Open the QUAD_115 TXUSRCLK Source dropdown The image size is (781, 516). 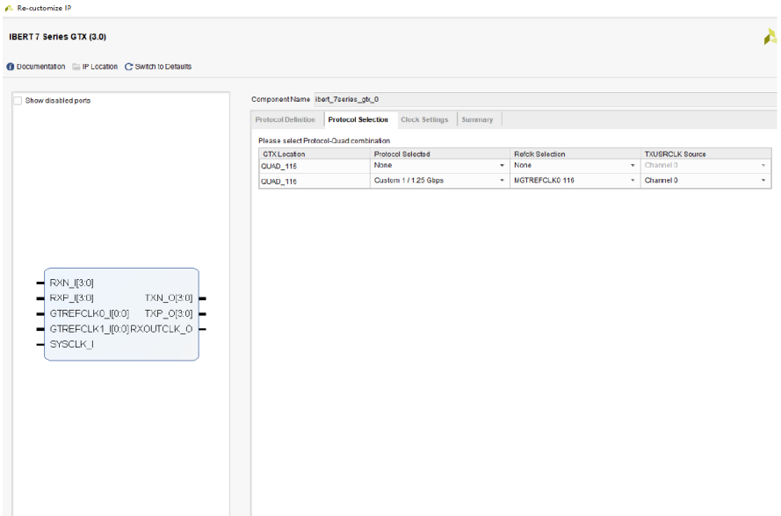coord(705,166)
